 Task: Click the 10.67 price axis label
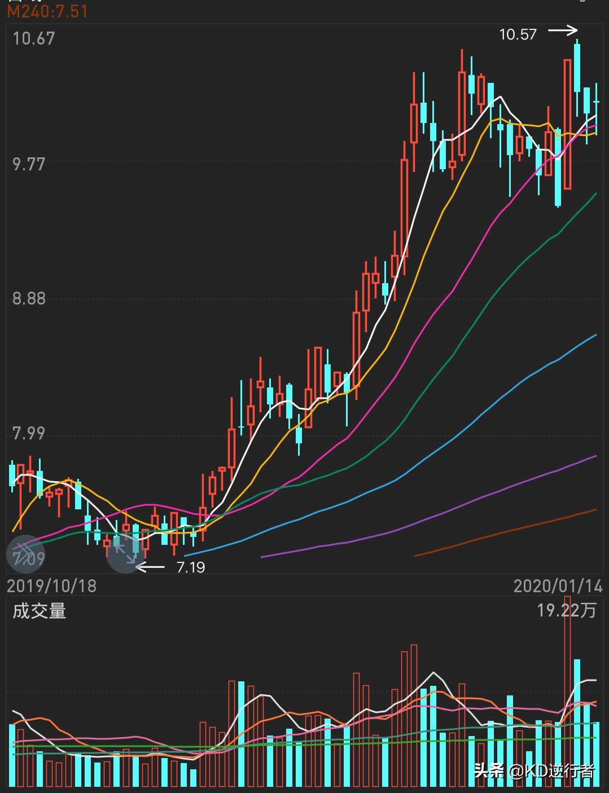point(34,38)
